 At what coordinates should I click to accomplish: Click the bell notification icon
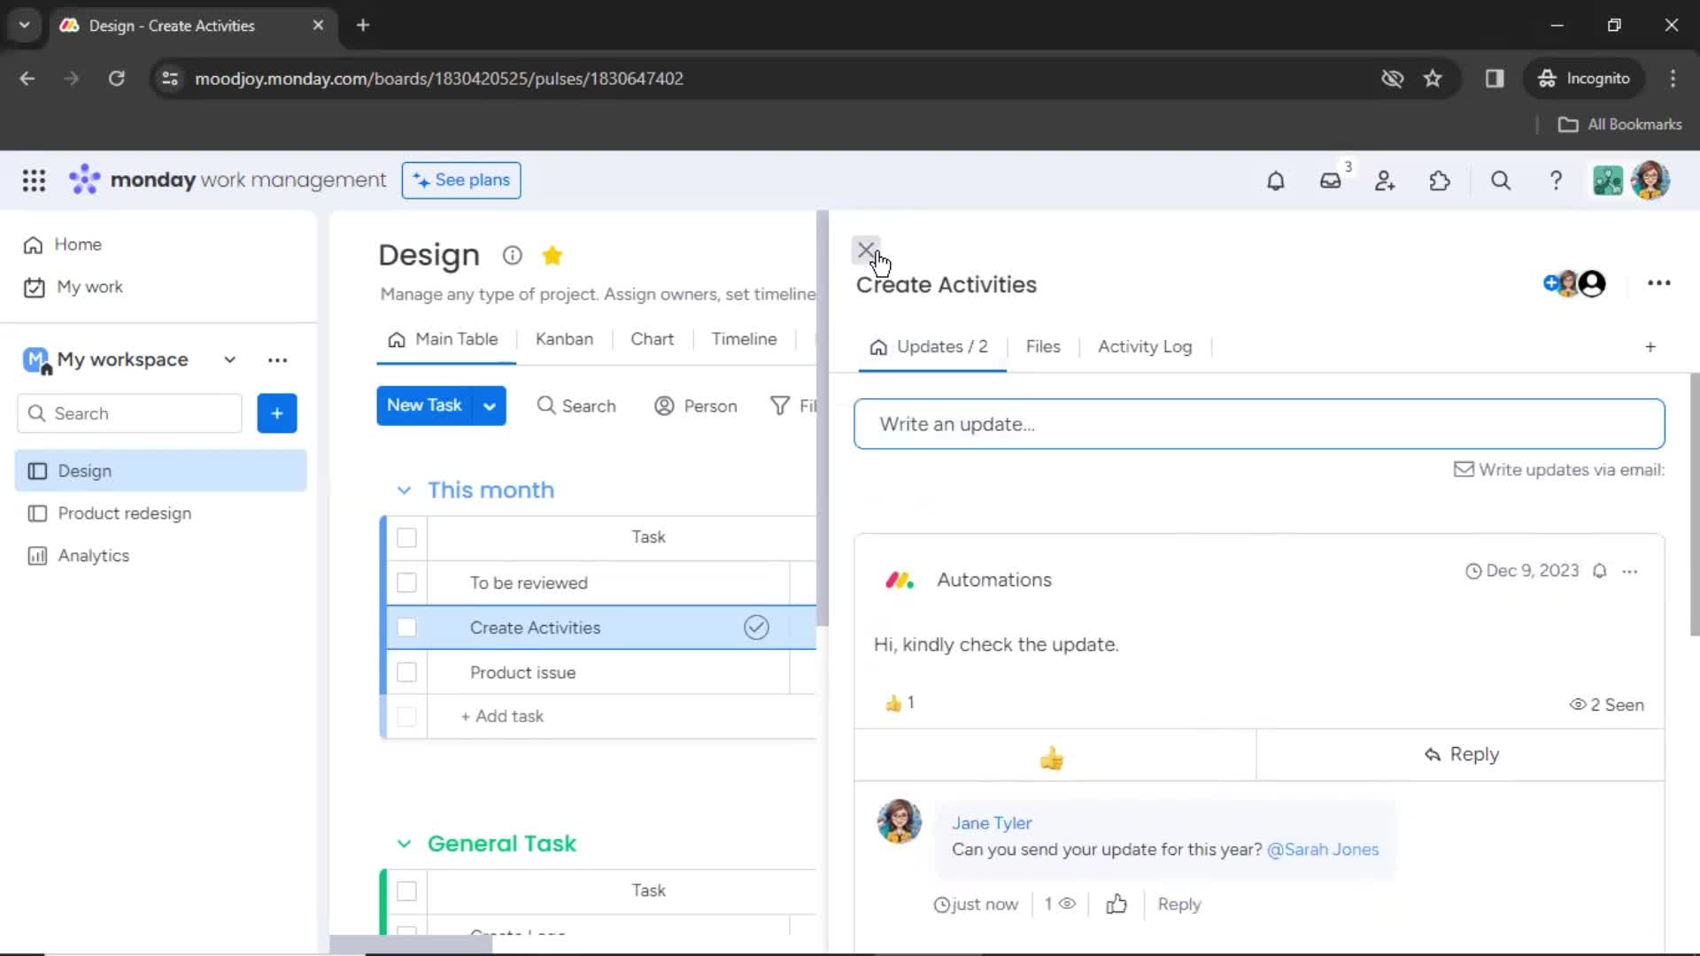1275,181
